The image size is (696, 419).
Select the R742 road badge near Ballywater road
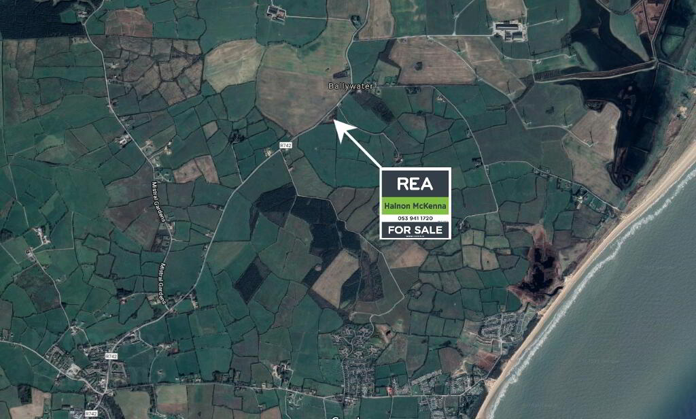(x=286, y=146)
